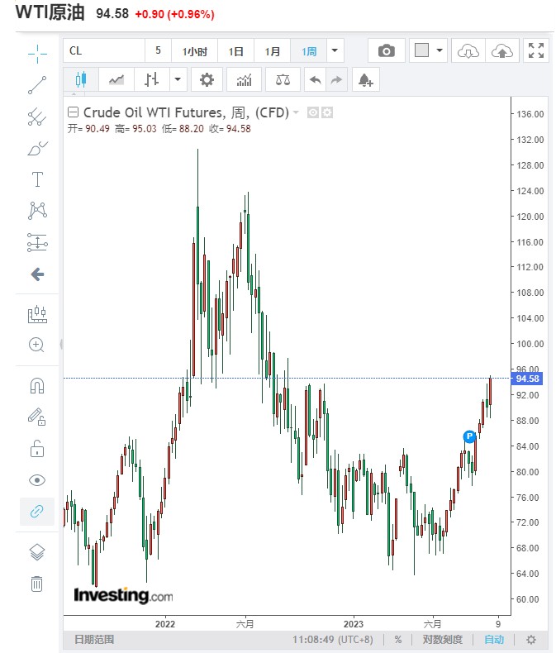Click the 94.58 price label on axis

click(527, 379)
